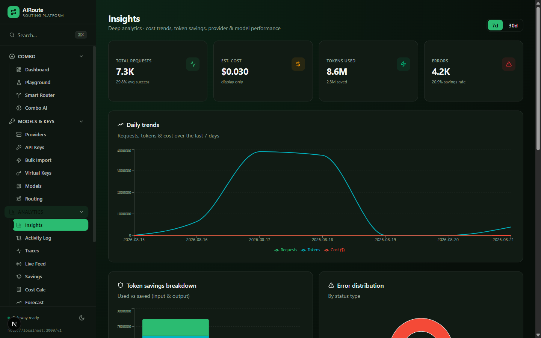Switch time range to 7d

pyautogui.click(x=495, y=26)
